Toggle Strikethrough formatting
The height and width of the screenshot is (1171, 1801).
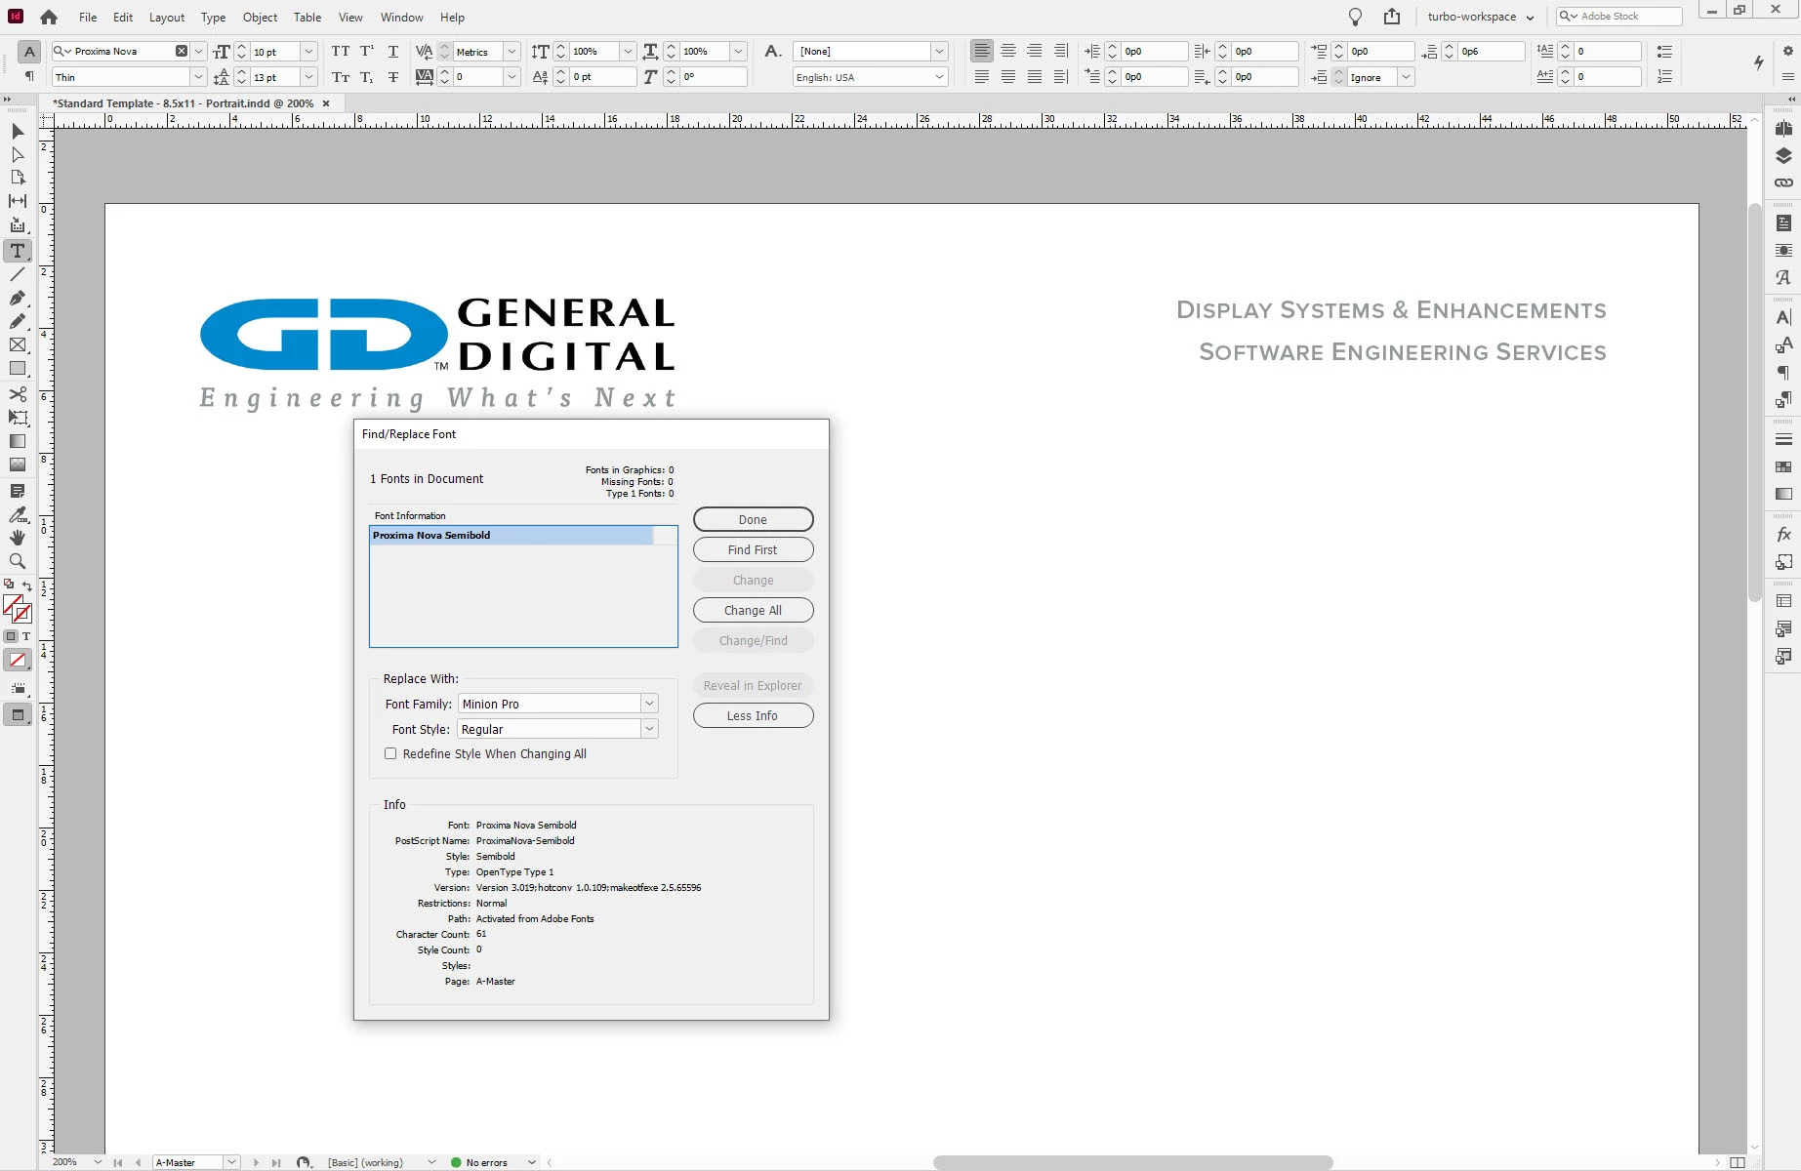click(x=393, y=77)
